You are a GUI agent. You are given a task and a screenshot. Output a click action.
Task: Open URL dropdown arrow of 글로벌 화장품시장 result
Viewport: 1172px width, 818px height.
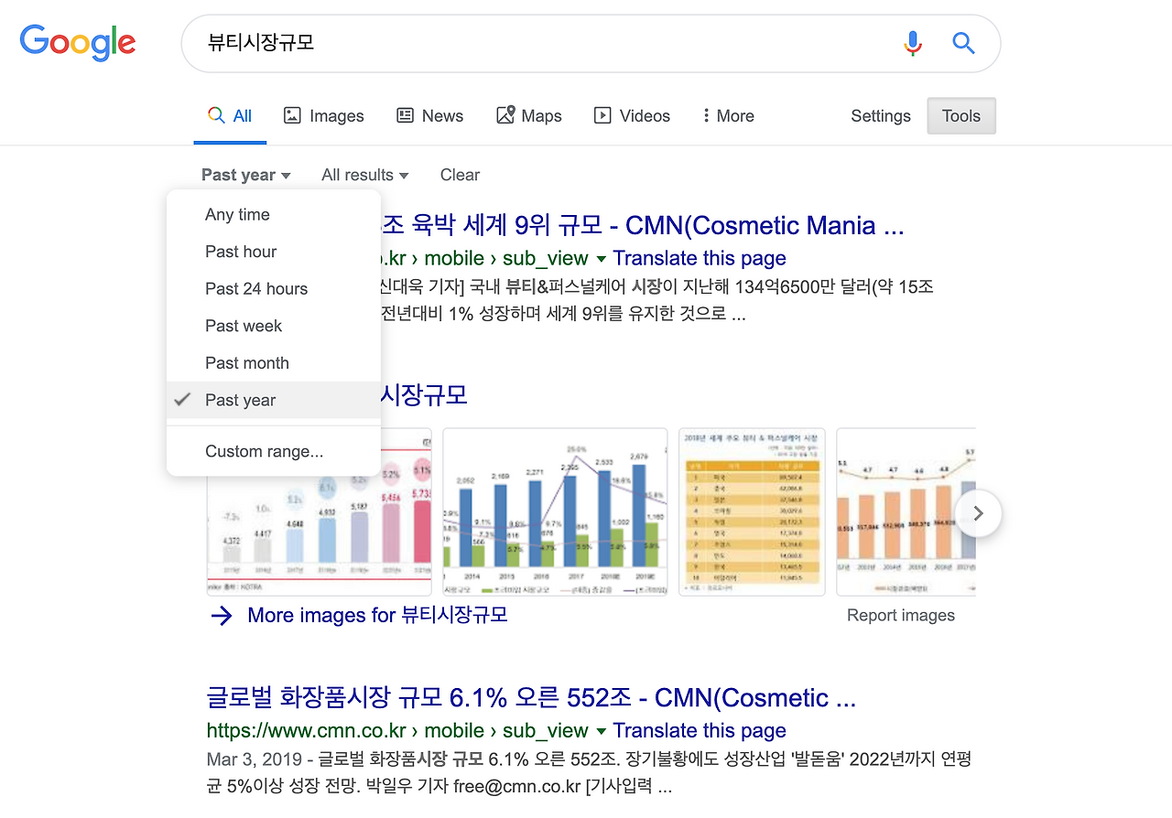pyautogui.click(x=601, y=732)
